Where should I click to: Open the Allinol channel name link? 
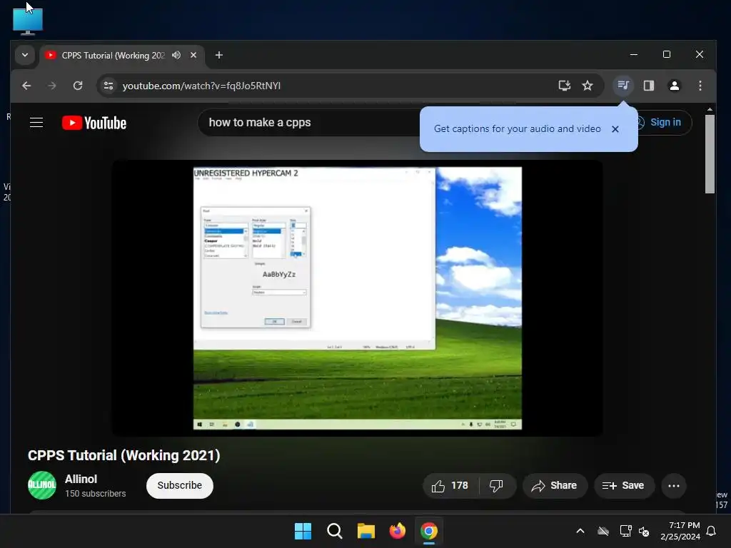click(81, 479)
